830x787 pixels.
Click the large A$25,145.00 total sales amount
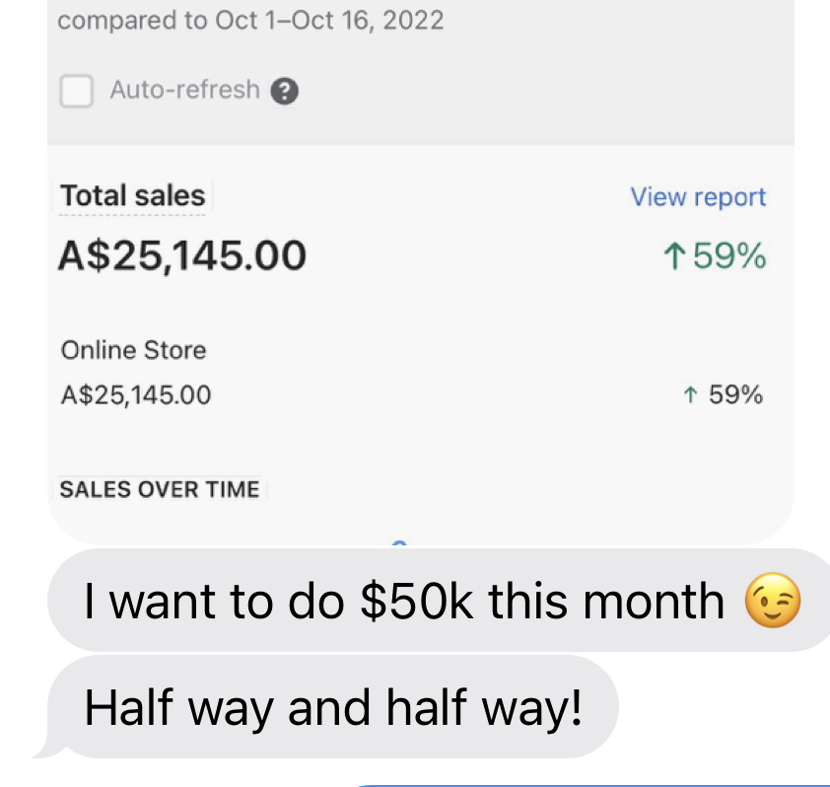182,256
